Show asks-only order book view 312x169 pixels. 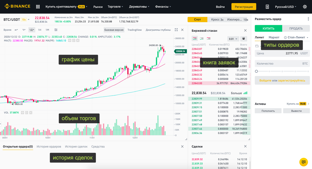pyautogui.click(x=209, y=38)
